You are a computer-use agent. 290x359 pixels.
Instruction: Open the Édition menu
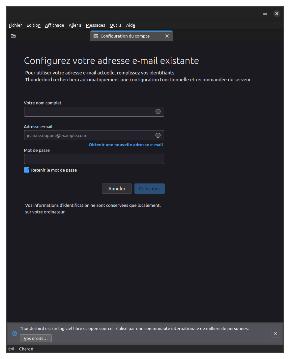(33, 25)
